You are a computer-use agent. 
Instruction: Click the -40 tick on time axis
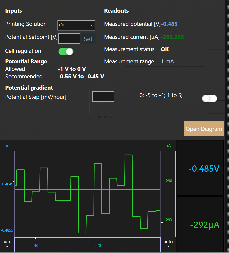click(36, 246)
